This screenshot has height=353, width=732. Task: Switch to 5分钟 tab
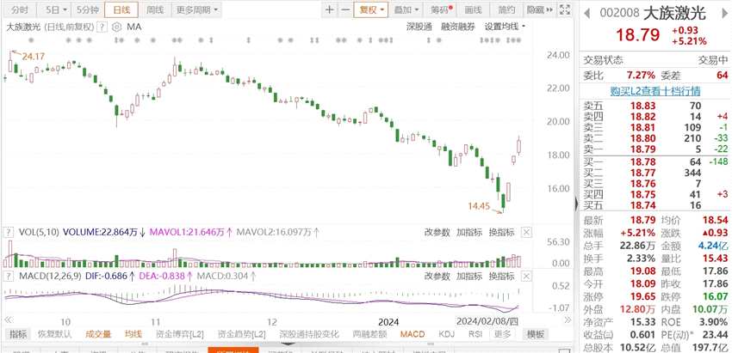88,9
